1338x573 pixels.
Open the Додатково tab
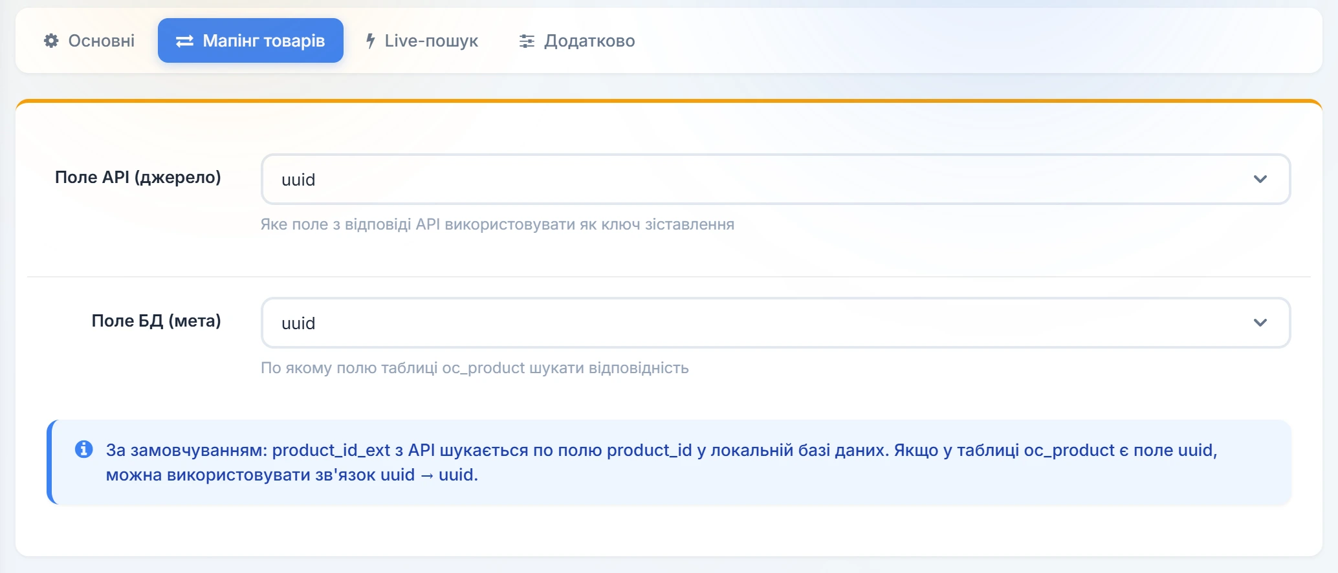577,41
